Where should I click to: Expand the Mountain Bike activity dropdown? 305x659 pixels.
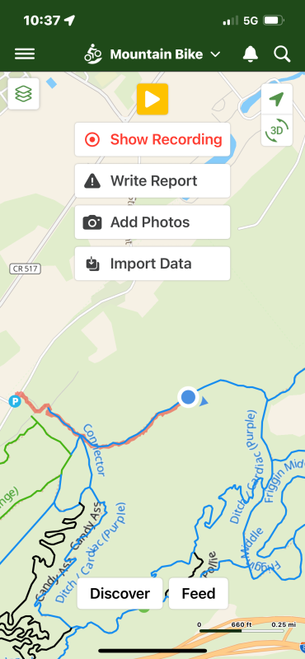pyautogui.click(x=152, y=54)
